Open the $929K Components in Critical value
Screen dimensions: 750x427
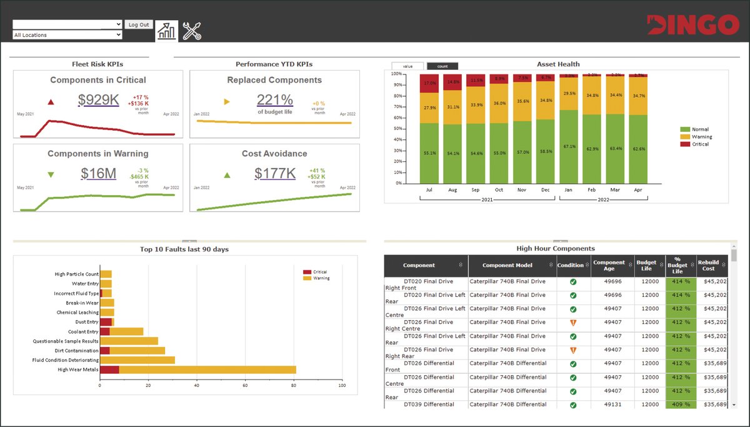[x=99, y=99]
